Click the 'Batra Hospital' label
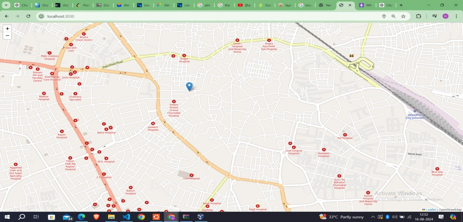 pyautogui.click(x=106, y=133)
